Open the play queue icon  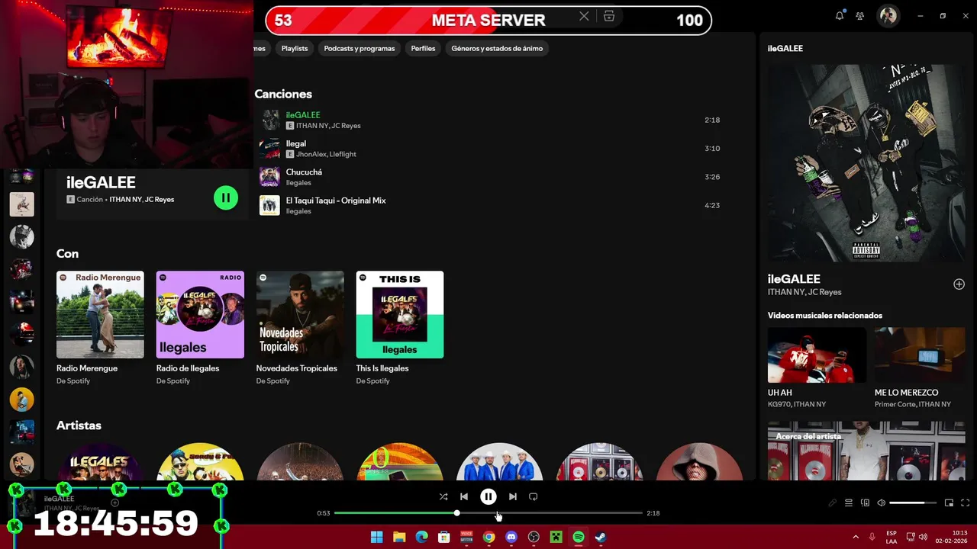pyautogui.click(x=849, y=503)
